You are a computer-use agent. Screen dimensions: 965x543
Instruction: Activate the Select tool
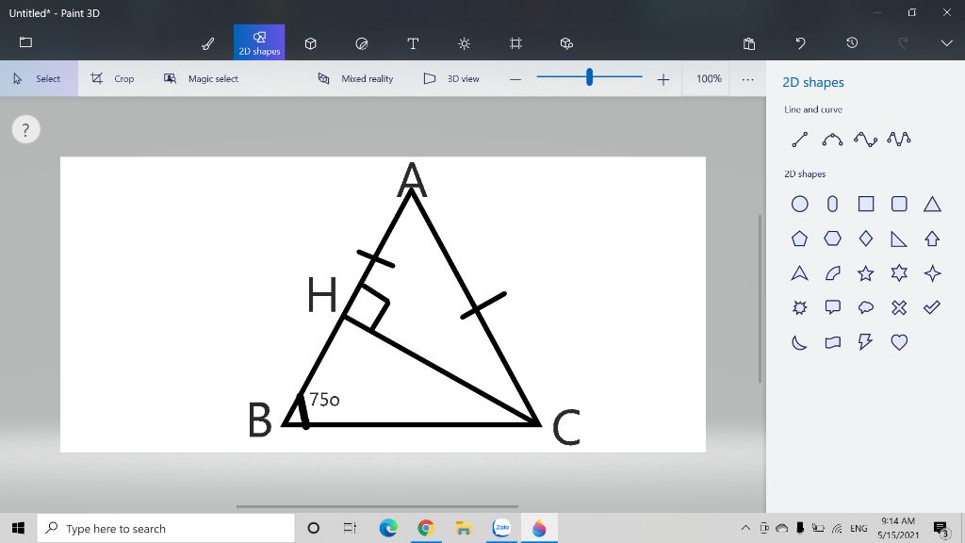[x=39, y=78]
